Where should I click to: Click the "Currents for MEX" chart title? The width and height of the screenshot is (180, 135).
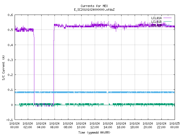pos(94,6)
